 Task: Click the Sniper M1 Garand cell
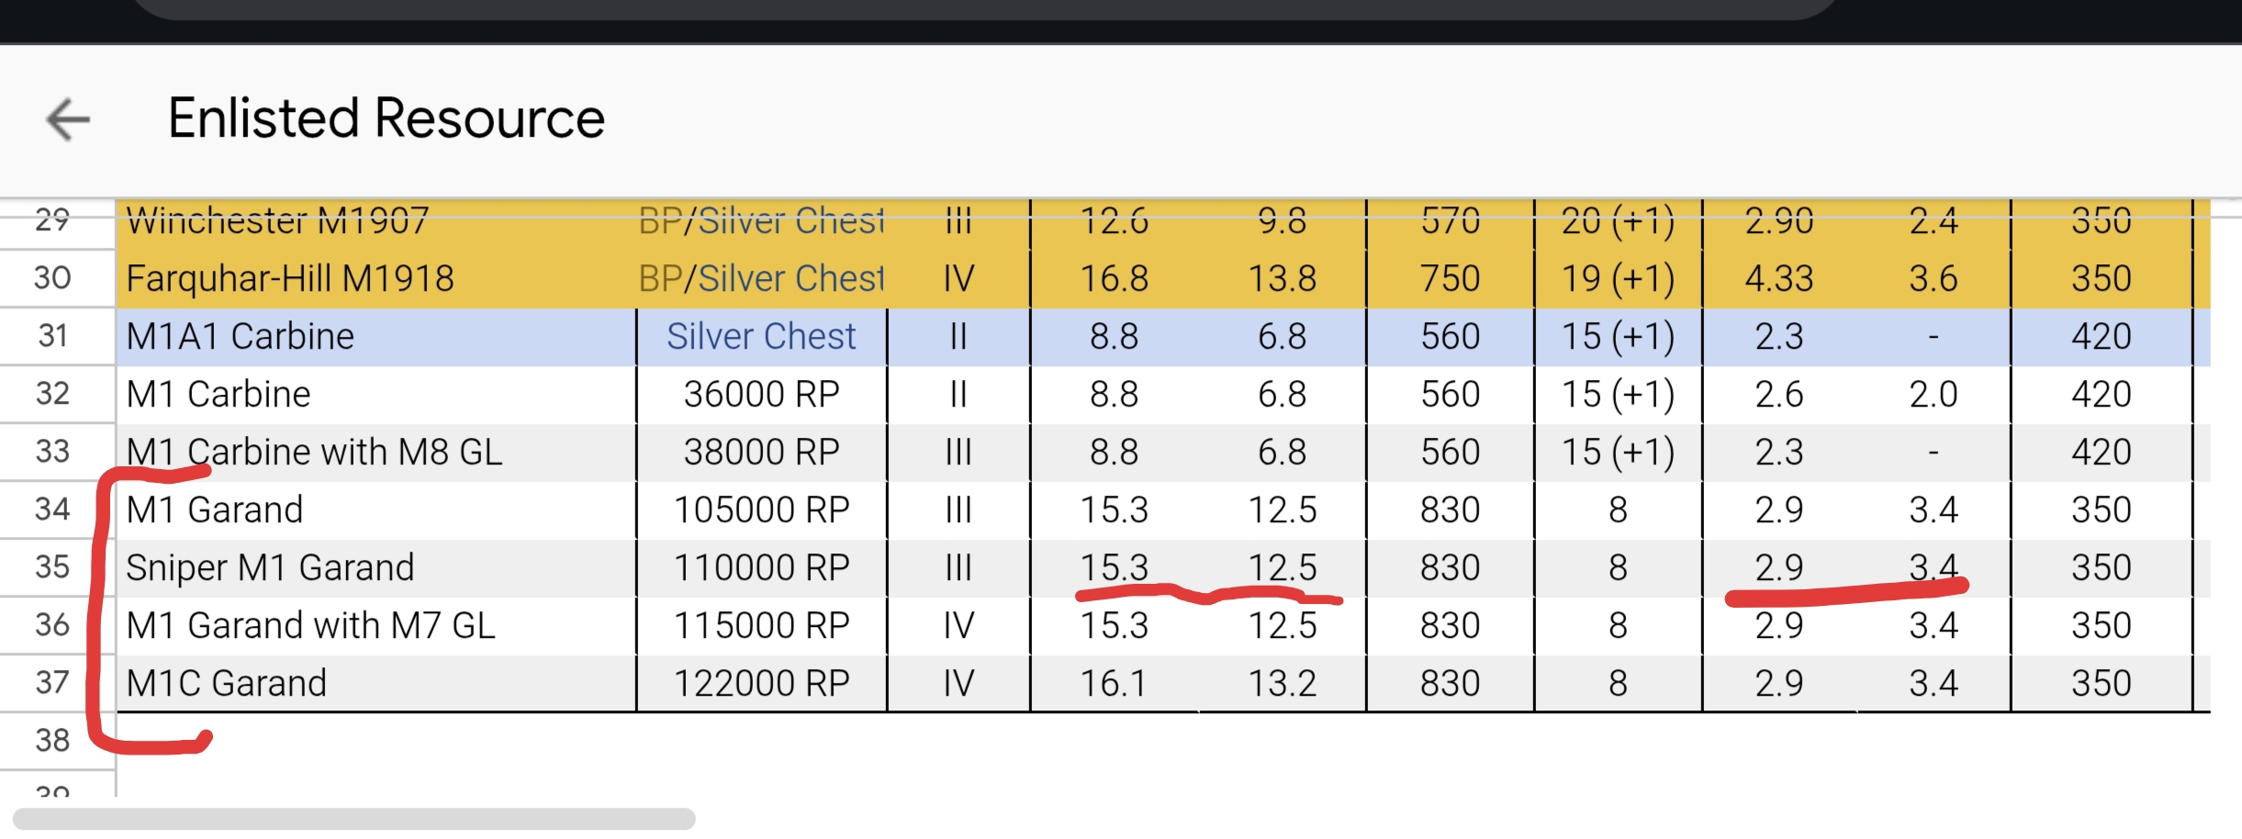(x=270, y=567)
